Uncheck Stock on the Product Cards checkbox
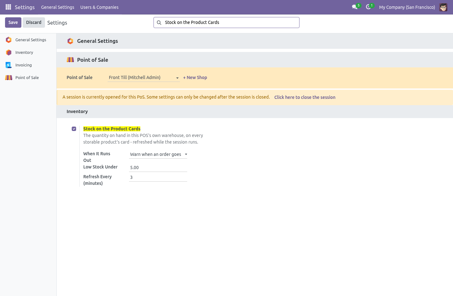This screenshot has height=296, width=453. pyautogui.click(x=74, y=129)
